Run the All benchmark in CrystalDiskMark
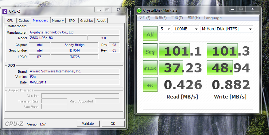Screen dimensions: 269x135 [x=150, y=33]
